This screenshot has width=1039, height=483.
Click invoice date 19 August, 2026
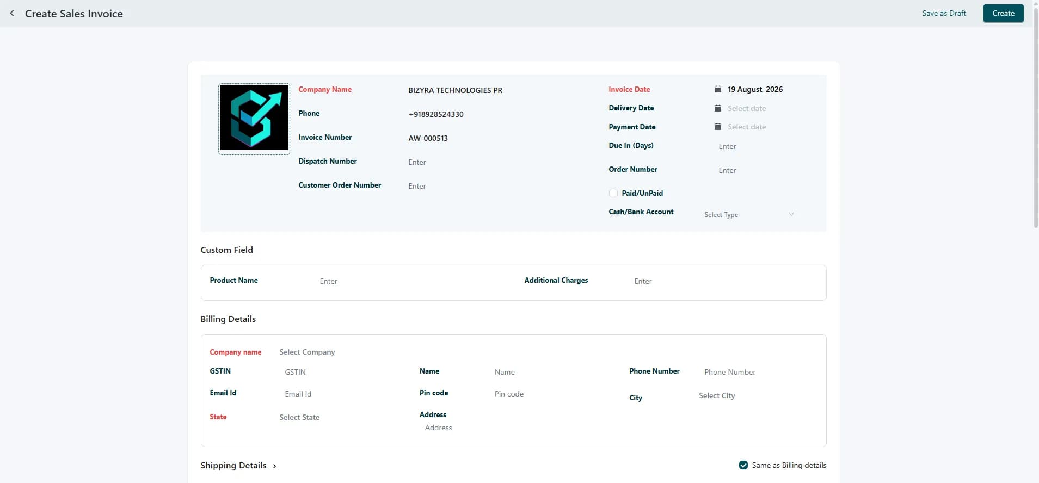coord(755,89)
